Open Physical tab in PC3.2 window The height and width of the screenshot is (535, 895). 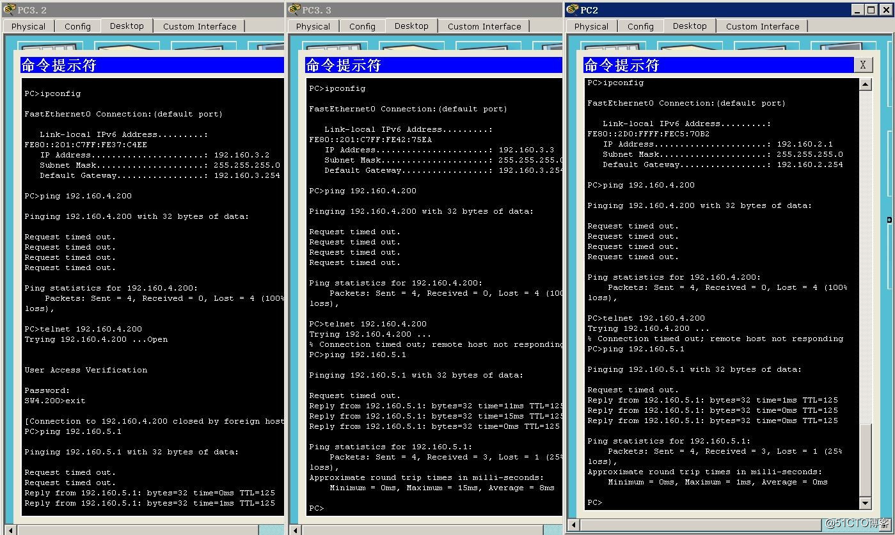click(x=28, y=26)
